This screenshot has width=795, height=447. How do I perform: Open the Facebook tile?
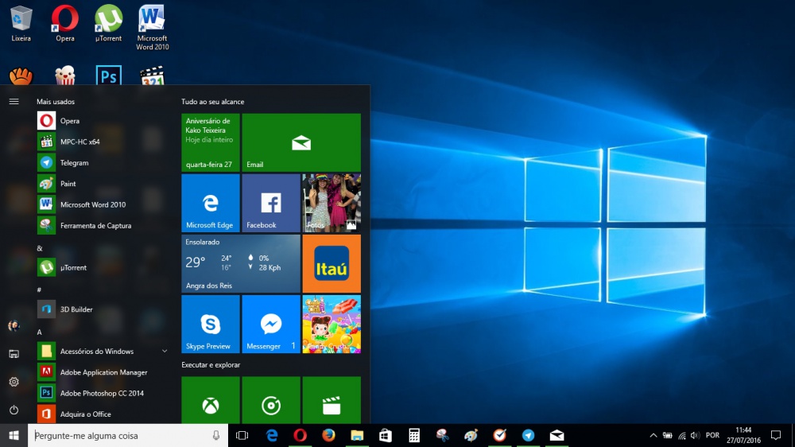pyautogui.click(x=270, y=203)
